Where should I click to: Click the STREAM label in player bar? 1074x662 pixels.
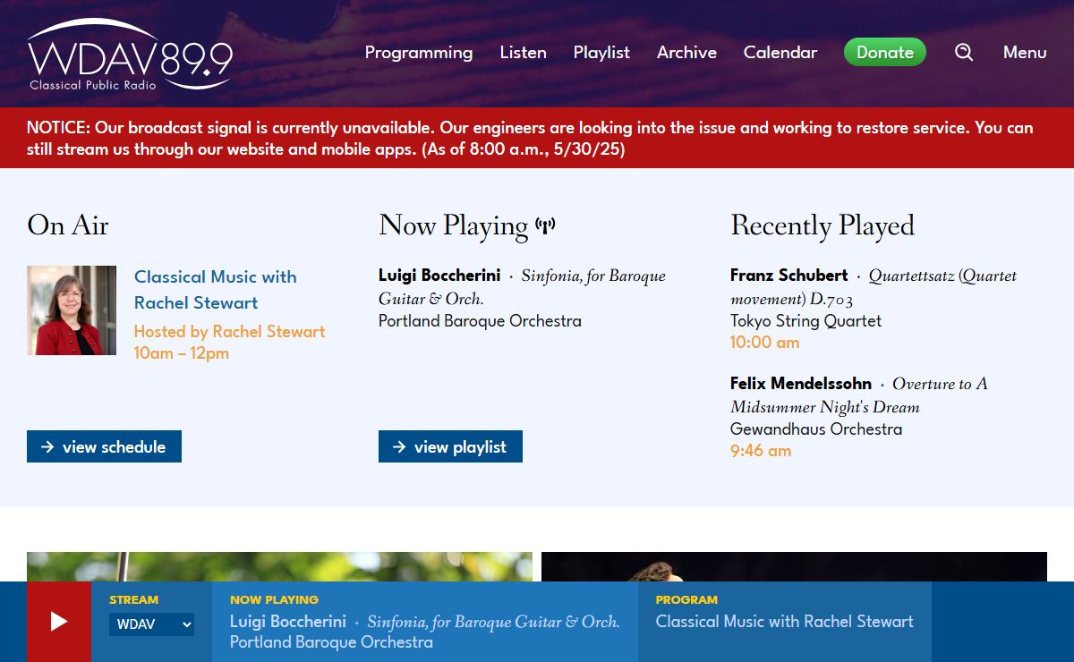point(133,600)
